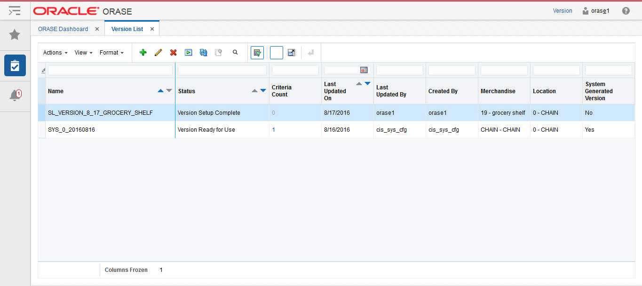This screenshot has width=642, height=286.
Task: Click the Name column filter field
Action: point(110,70)
